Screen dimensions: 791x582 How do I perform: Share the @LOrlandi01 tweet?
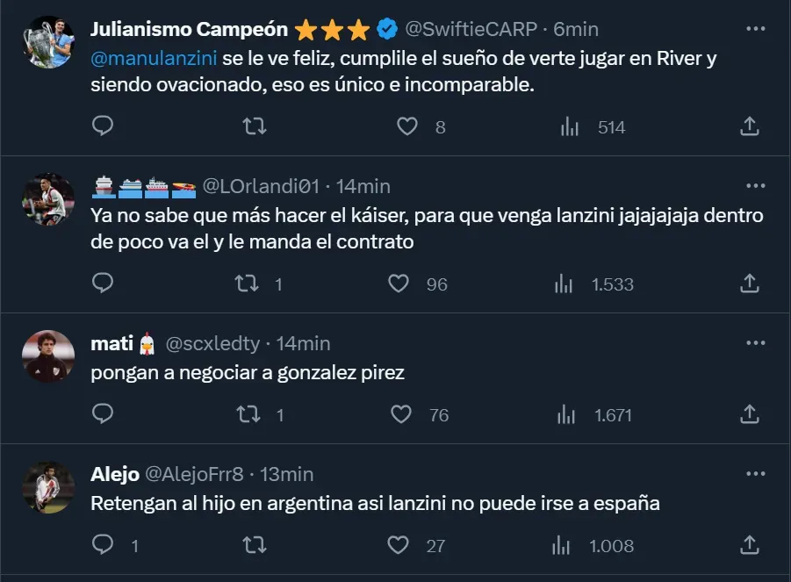tap(749, 284)
